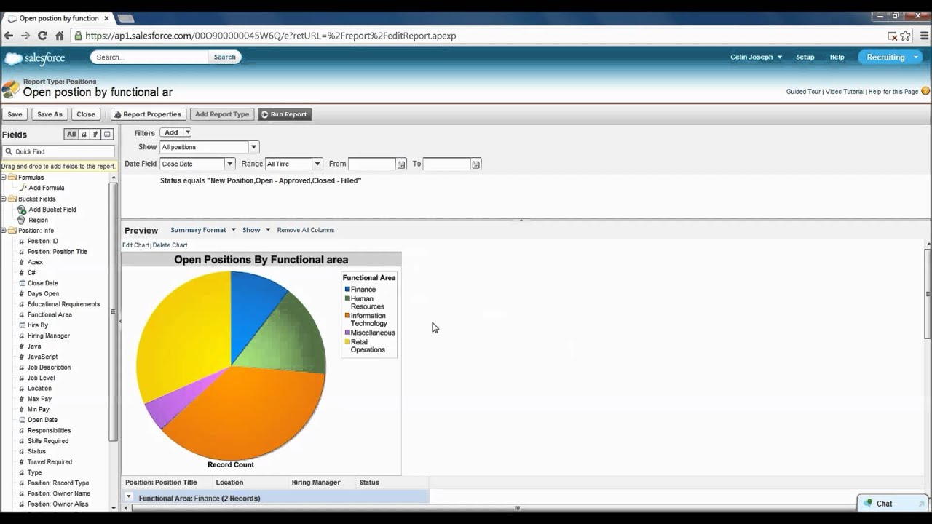Click the Open Date field calendar icon

pyautogui.click(x=22, y=420)
